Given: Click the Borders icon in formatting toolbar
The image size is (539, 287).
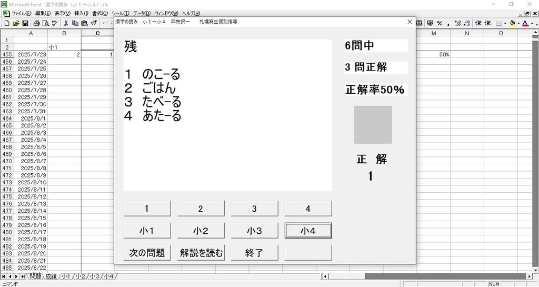Looking at the screenshot, I should (499, 23).
